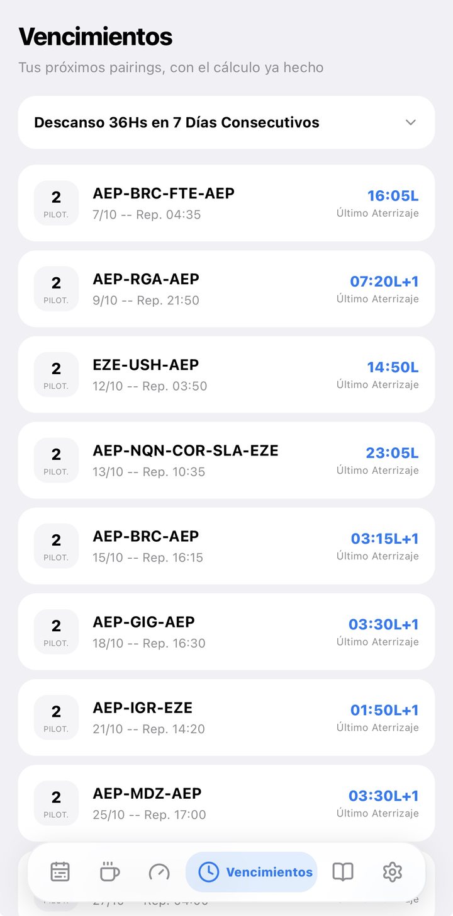Tap 2 PILOT badge on EZE-USH-AEP
The height and width of the screenshot is (916, 453).
tap(56, 374)
